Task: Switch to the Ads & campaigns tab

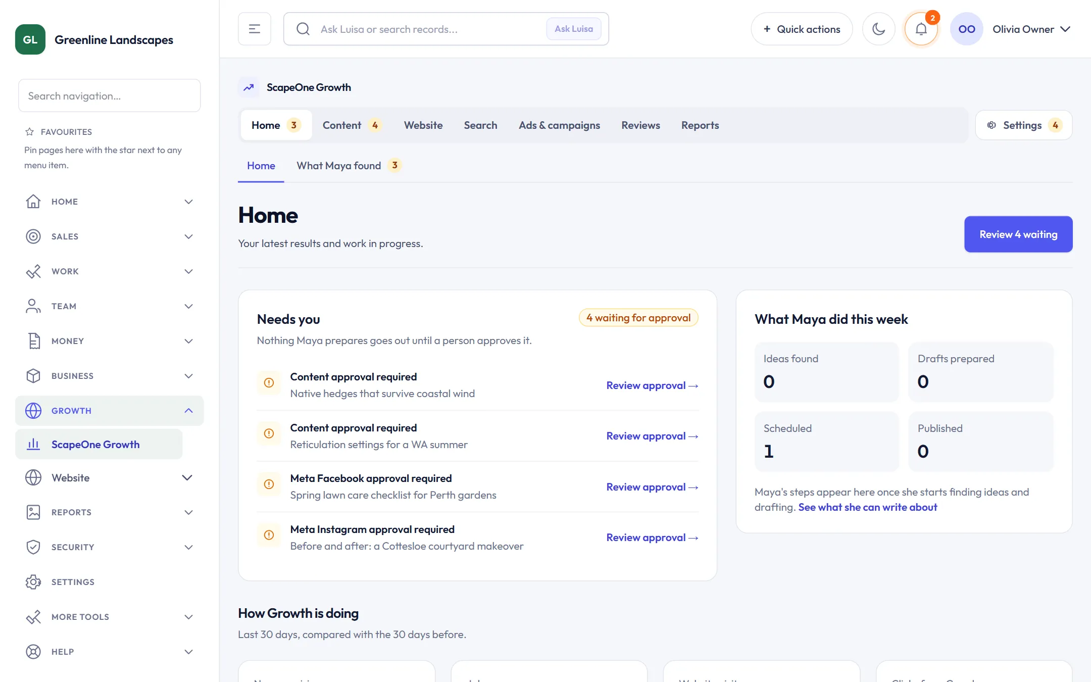Action: (559, 125)
